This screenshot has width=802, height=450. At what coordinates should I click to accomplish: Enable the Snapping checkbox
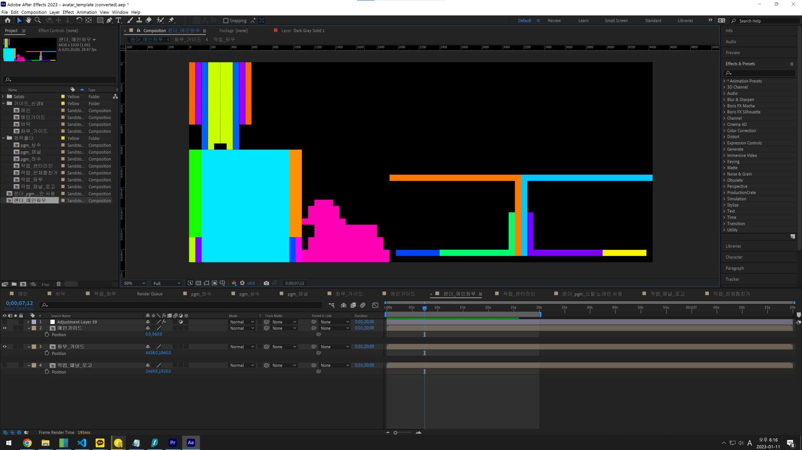(x=226, y=20)
